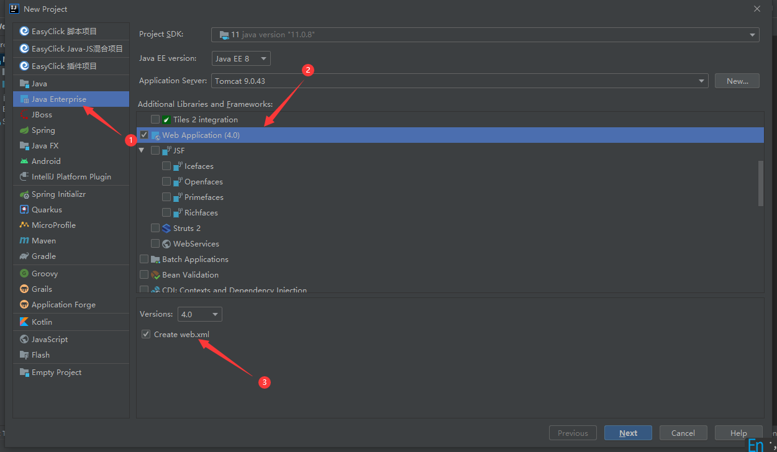Click the EasyClick Java-JS混合项目 icon

click(x=24, y=48)
